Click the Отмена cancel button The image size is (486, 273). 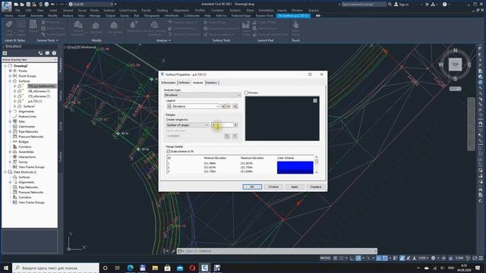click(273, 187)
